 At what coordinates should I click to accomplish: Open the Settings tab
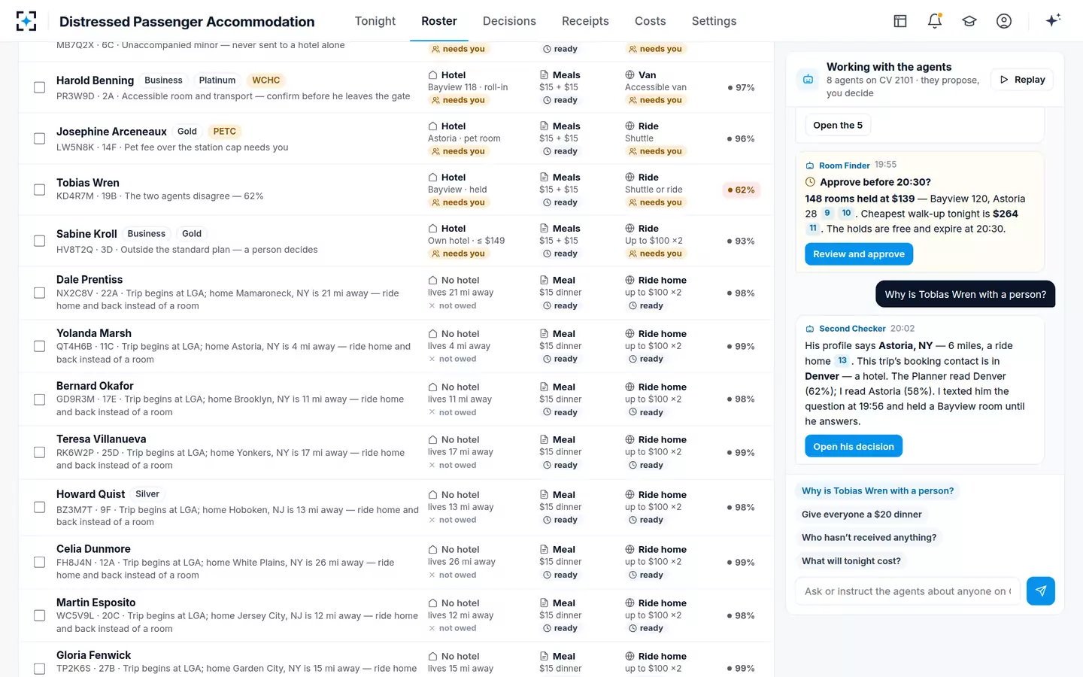pyautogui.click(x=714, y=21)
